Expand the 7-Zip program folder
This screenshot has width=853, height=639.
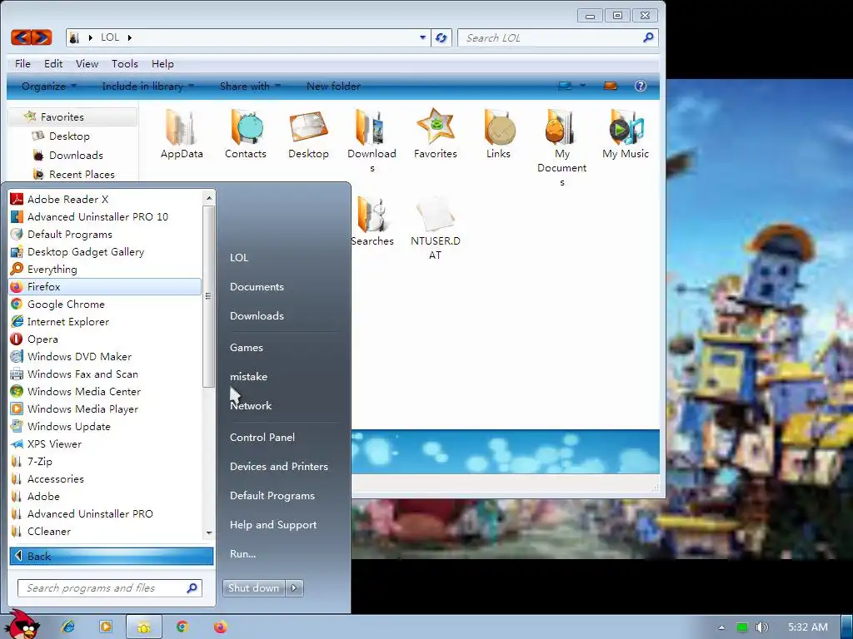(x=105, y=461)
